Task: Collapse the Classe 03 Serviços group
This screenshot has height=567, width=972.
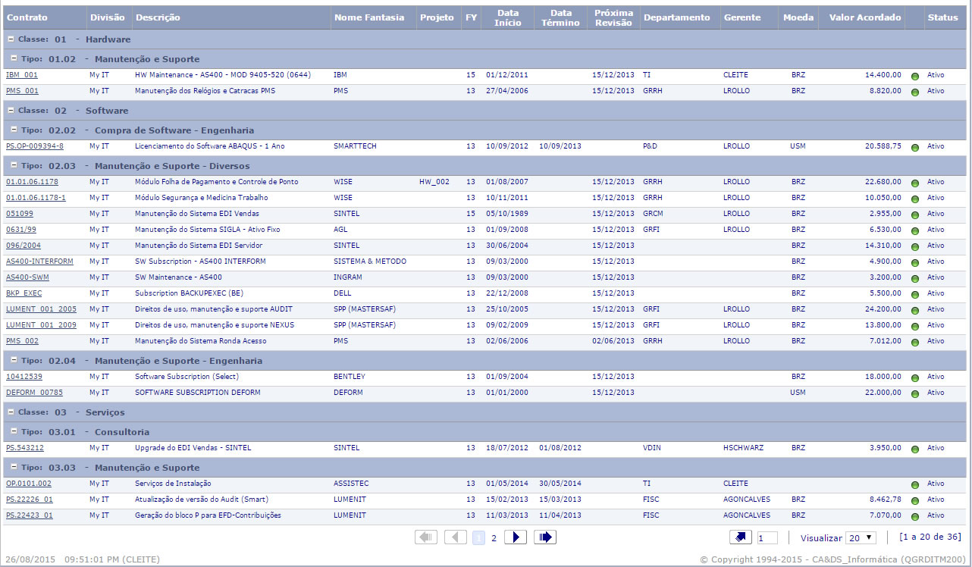Action: (11, 412)
